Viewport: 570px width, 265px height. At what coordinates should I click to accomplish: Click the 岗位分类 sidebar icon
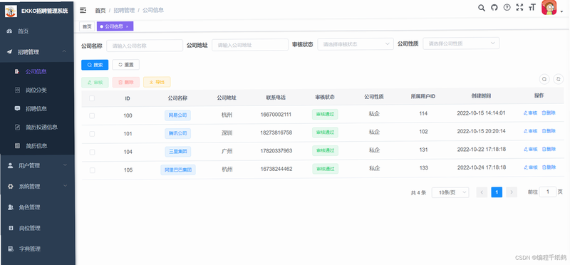tap(17, 90)
